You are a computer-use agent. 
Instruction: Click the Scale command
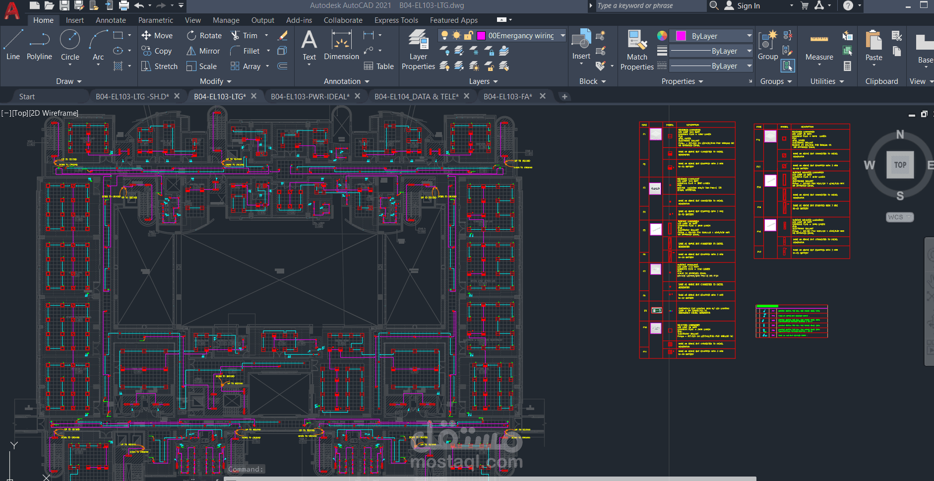pyautogui.click(x=201, y=67)
